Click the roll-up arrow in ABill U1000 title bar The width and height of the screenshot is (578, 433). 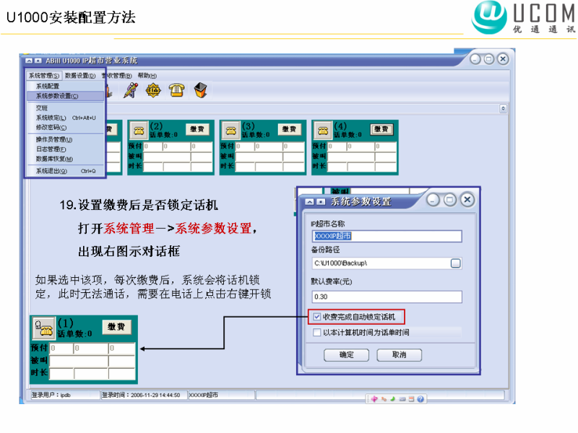coord(29,61)
